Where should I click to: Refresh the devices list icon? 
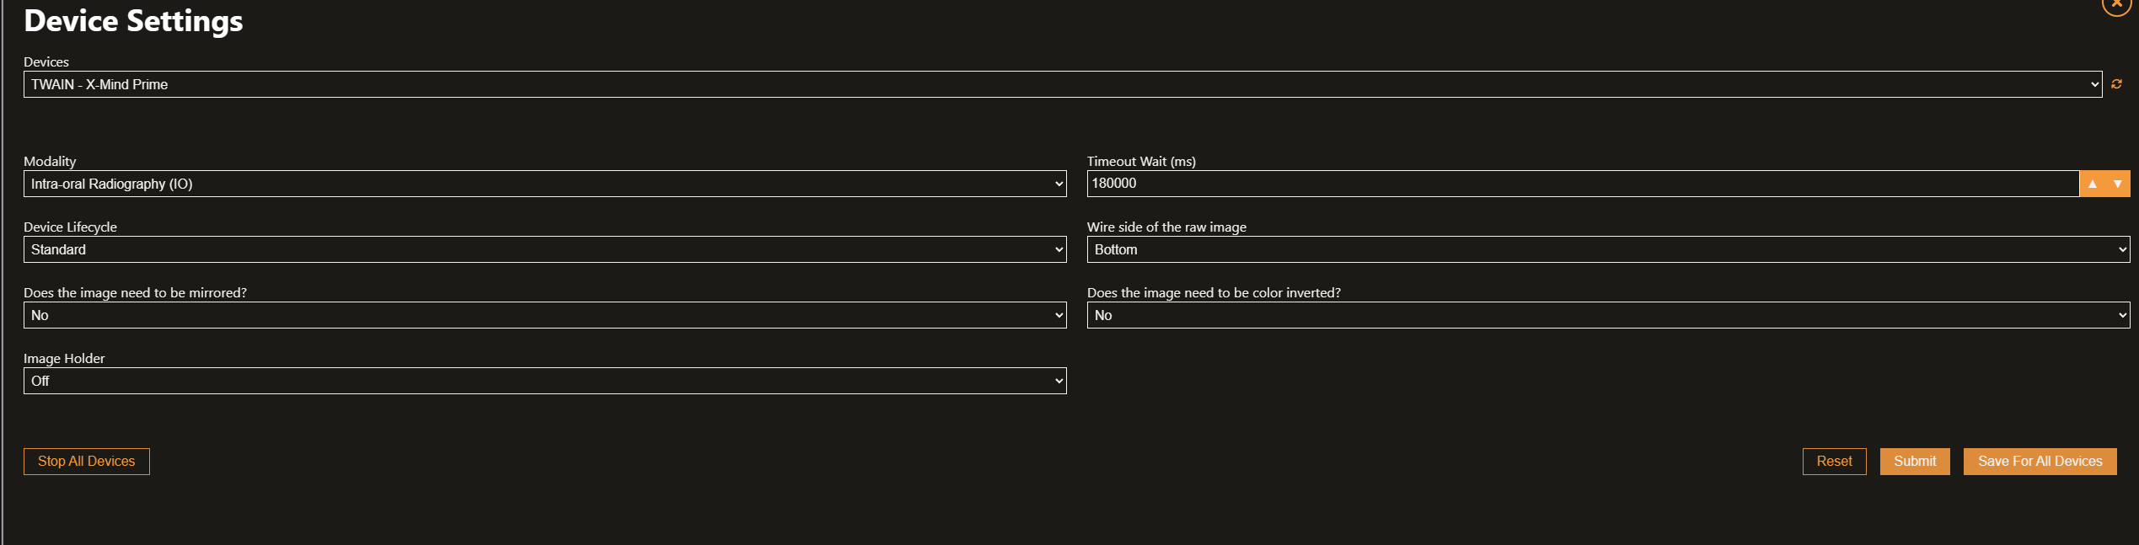[2116, 84]
